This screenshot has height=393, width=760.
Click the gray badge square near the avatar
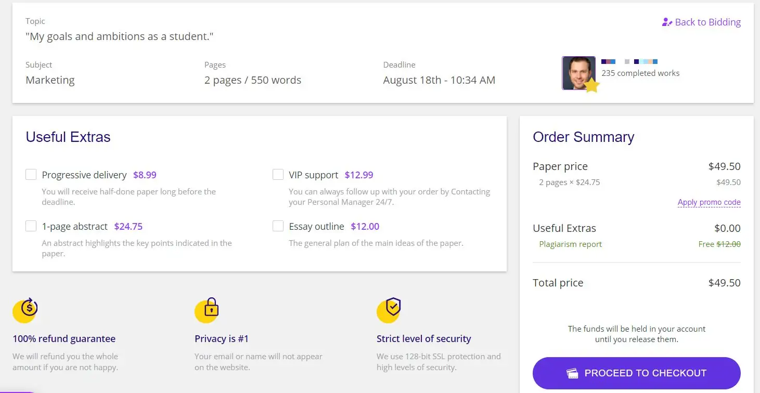pyautogui.click(x=627, y=61)
